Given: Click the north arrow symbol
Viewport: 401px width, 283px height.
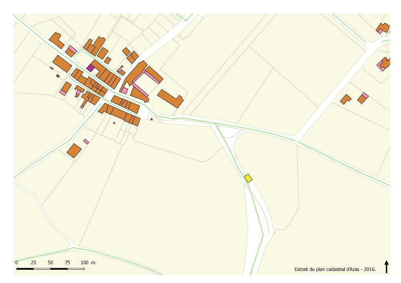Looking at the screenshot, I should (x=387, y=267).
